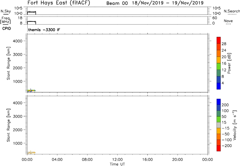This screenshot has height=166, width=240.
Task: Click the N.Search legend label
Action: pos(232,11)
